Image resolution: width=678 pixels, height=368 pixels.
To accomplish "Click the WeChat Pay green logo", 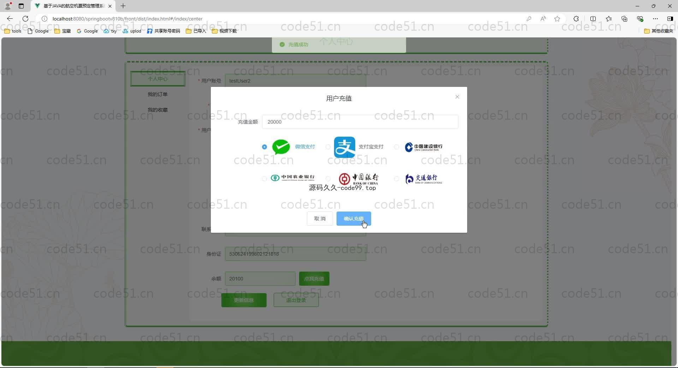I will [281, 147].
